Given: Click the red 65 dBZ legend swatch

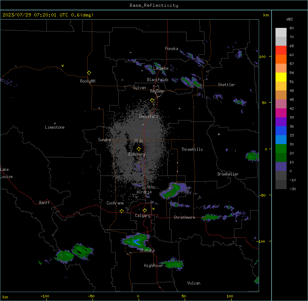Looking at the screenshot, I should (x=281, y=50).
